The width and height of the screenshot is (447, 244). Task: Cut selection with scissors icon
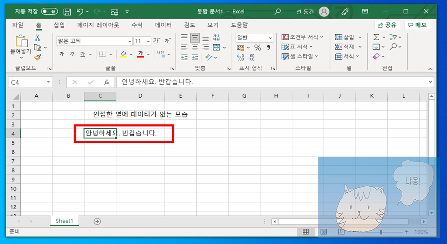(x=38, y=38)
